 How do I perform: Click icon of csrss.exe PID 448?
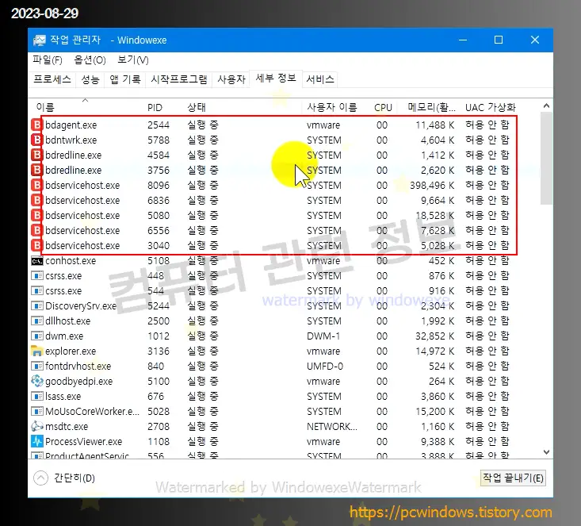tap(36, 275)
